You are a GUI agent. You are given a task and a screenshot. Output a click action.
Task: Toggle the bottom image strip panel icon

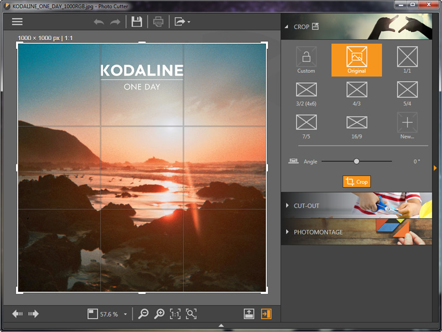pyautogui.click(x=249, y=314)
